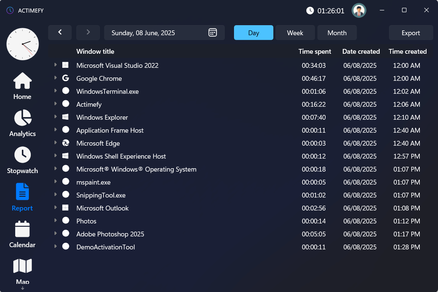Open the Home section from the sidebar
438x292 pixels.
[22, 86]
